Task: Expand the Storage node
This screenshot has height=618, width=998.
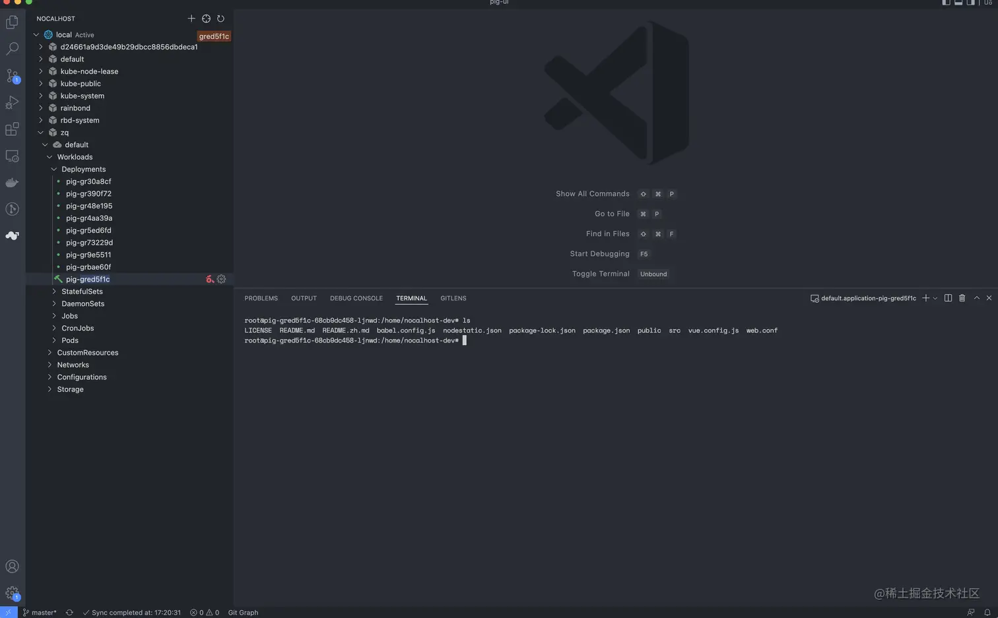Action: 50,389
